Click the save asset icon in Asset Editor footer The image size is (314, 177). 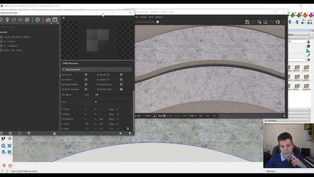[20, 133]
